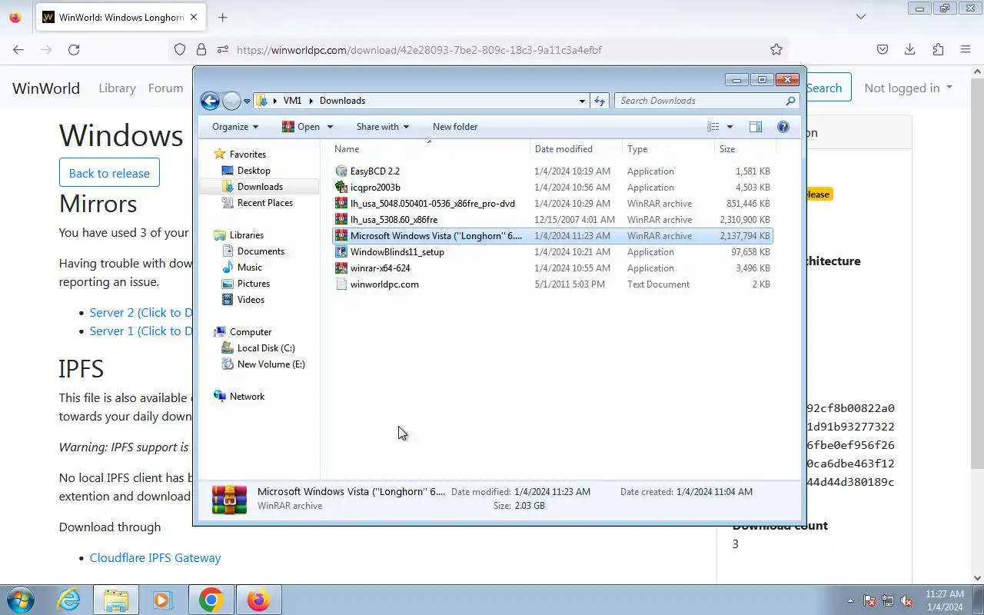
Task: Click VM1 in the address breadcrumb
Action: (x=292, y=101)
